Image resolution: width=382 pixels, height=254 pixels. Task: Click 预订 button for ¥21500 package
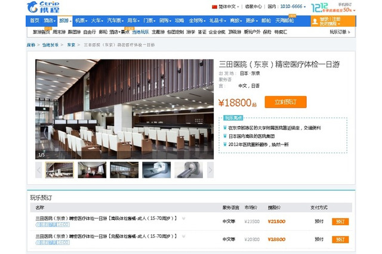(x=340, y=221)
